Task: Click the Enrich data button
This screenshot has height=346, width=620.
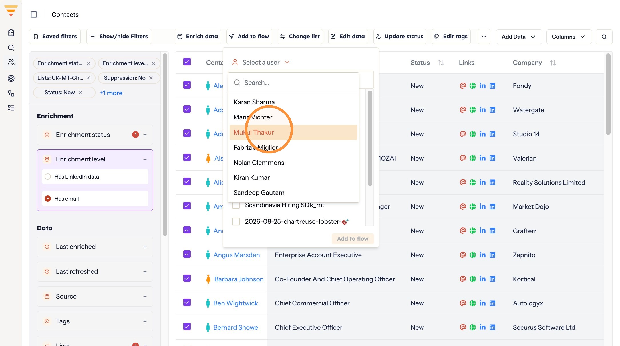Action: point(198,36)
